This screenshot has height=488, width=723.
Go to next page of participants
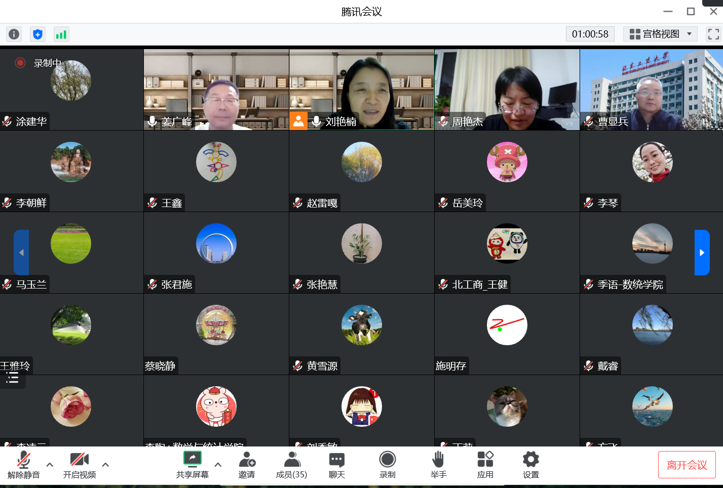tap(702, 253)
